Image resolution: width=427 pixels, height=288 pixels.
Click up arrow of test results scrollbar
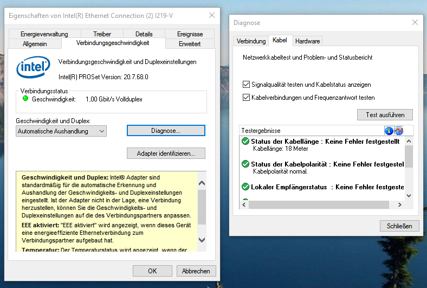[x=409, y=141]
